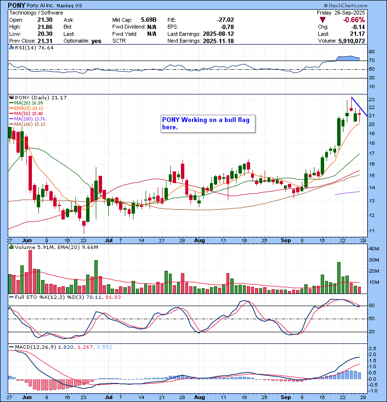Click the EPS value -0.78
Screen dimensions: 387x402
227,27
